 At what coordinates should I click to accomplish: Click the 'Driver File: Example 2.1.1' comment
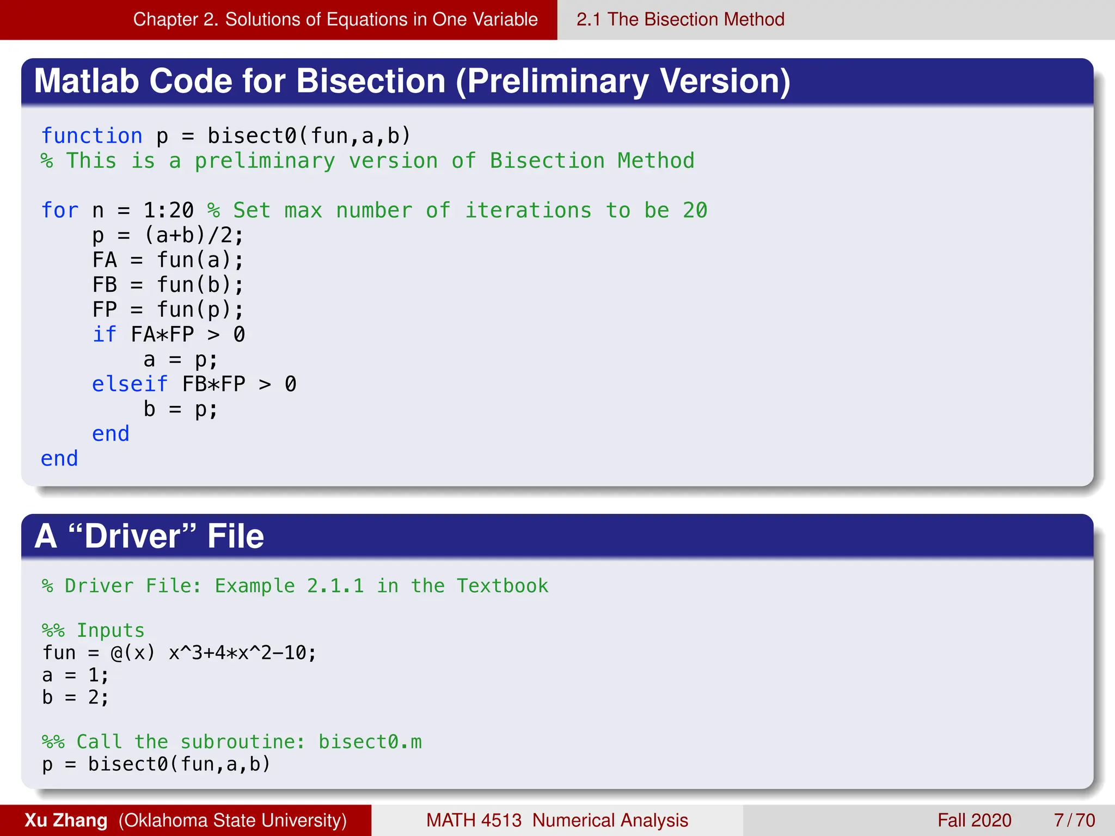[295, 586]
